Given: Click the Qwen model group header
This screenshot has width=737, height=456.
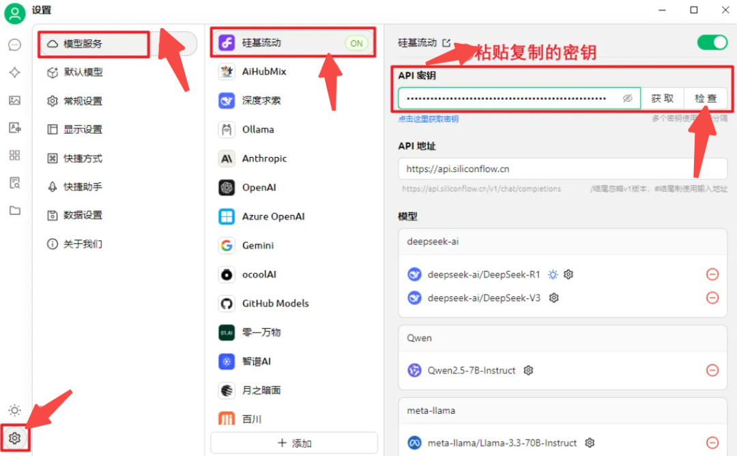Looking at the screenshot, I should click(562, 338).
